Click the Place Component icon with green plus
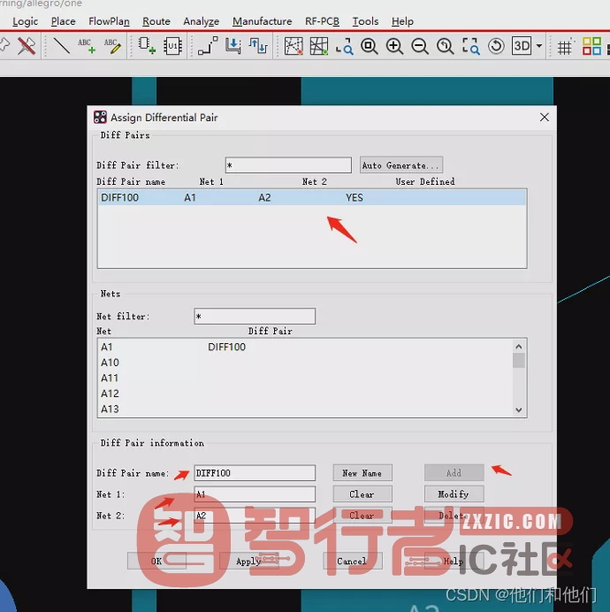The height and width of the screenshot is (612, 610). 147,46
